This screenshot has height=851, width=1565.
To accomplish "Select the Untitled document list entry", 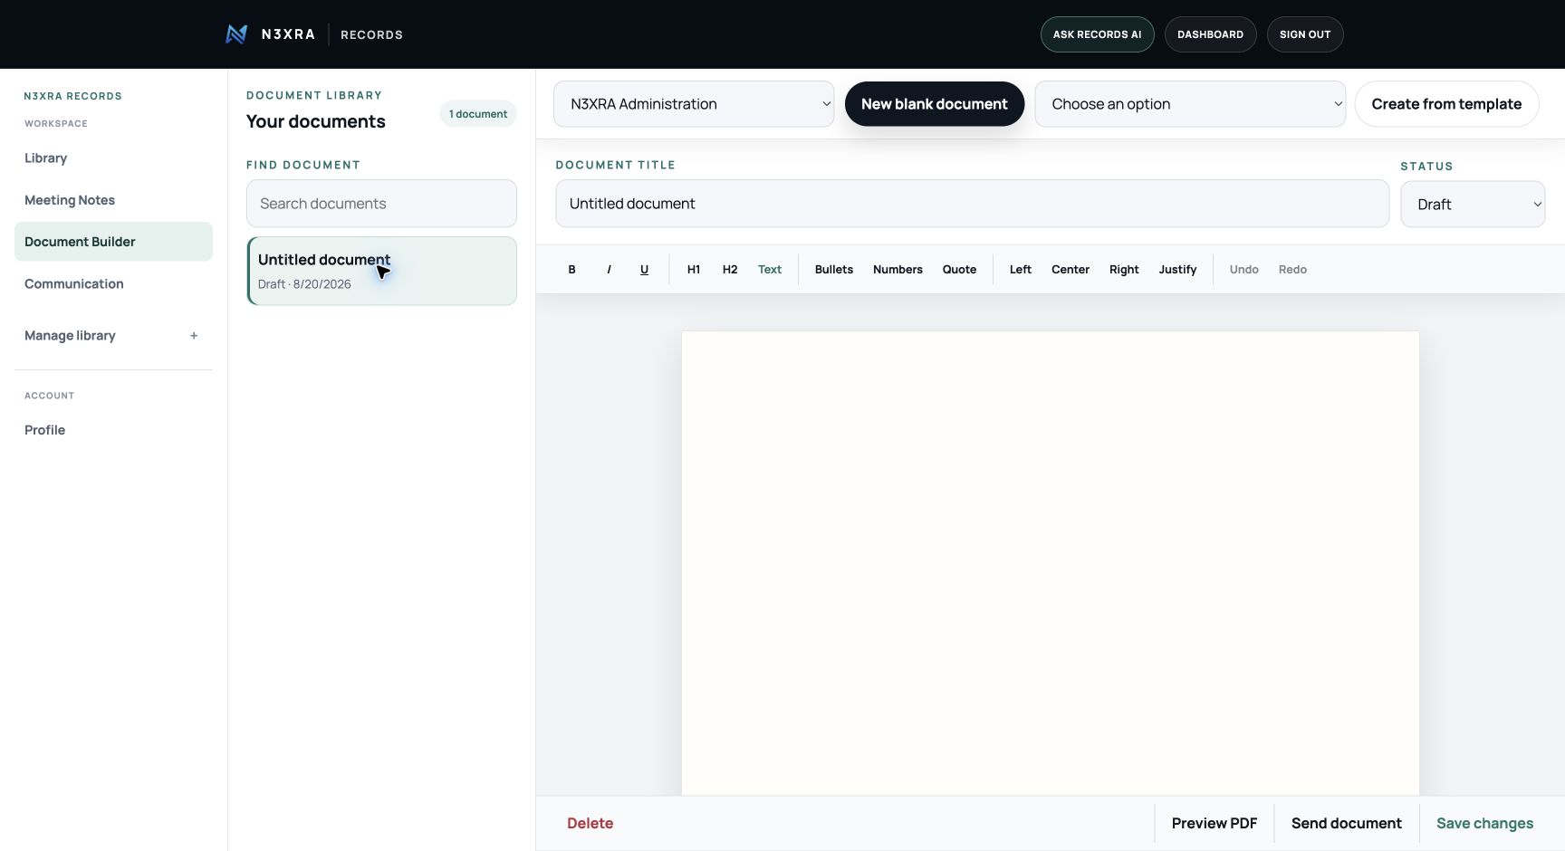I will [x=381, y=271].
